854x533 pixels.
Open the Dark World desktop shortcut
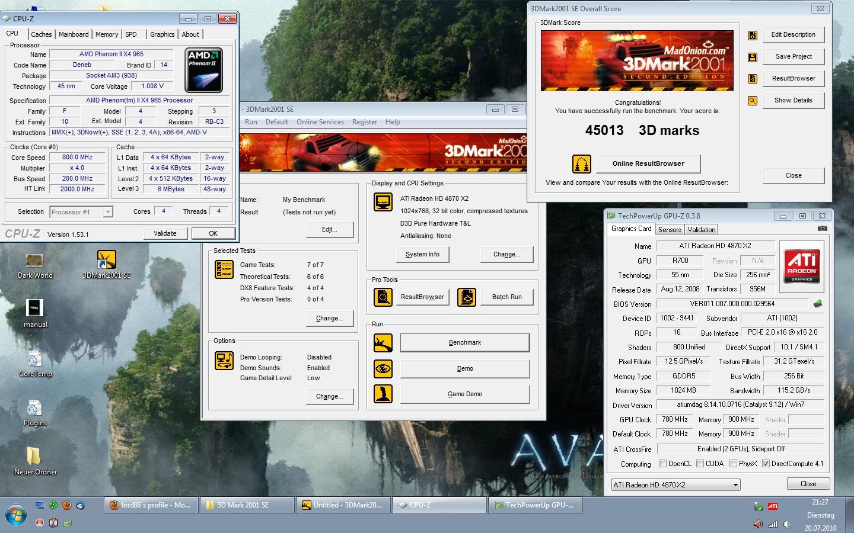pos(35,265)
